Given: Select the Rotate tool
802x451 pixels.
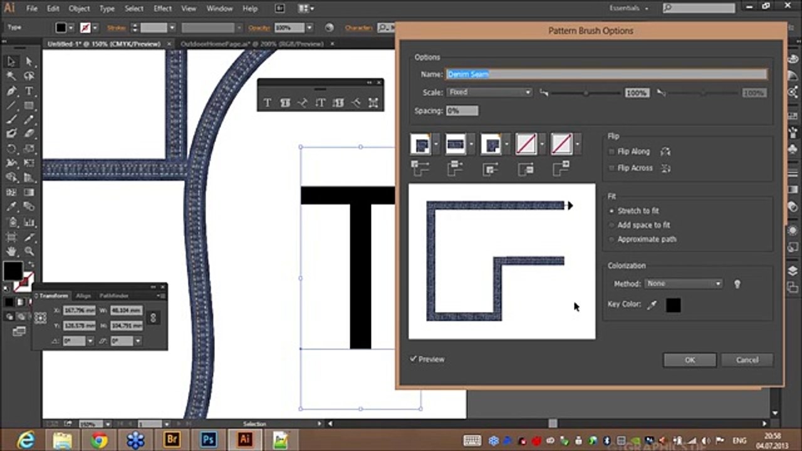Looking at the screenshot, I should tap(11, 148).
